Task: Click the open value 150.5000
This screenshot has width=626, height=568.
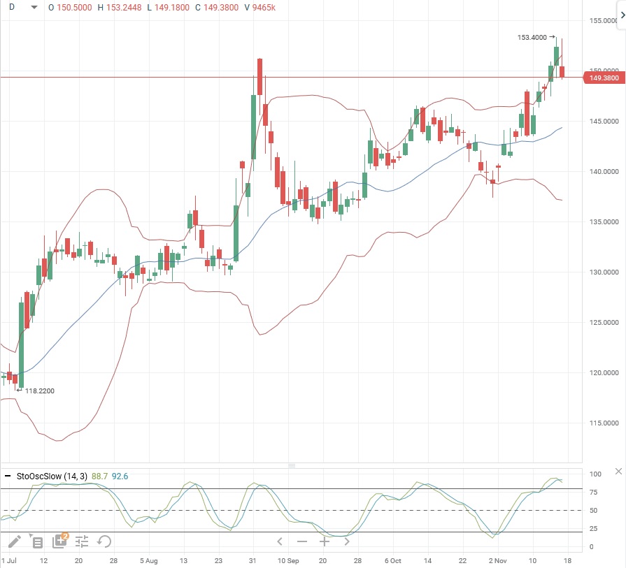Action: click(74, 8)
